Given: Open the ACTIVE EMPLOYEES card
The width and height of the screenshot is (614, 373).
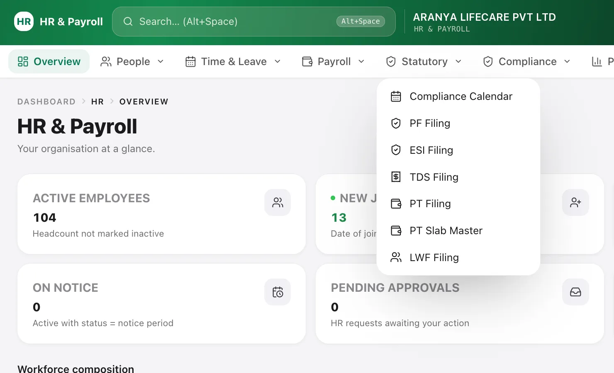Looking at the screenshot, I should point(161,214).
